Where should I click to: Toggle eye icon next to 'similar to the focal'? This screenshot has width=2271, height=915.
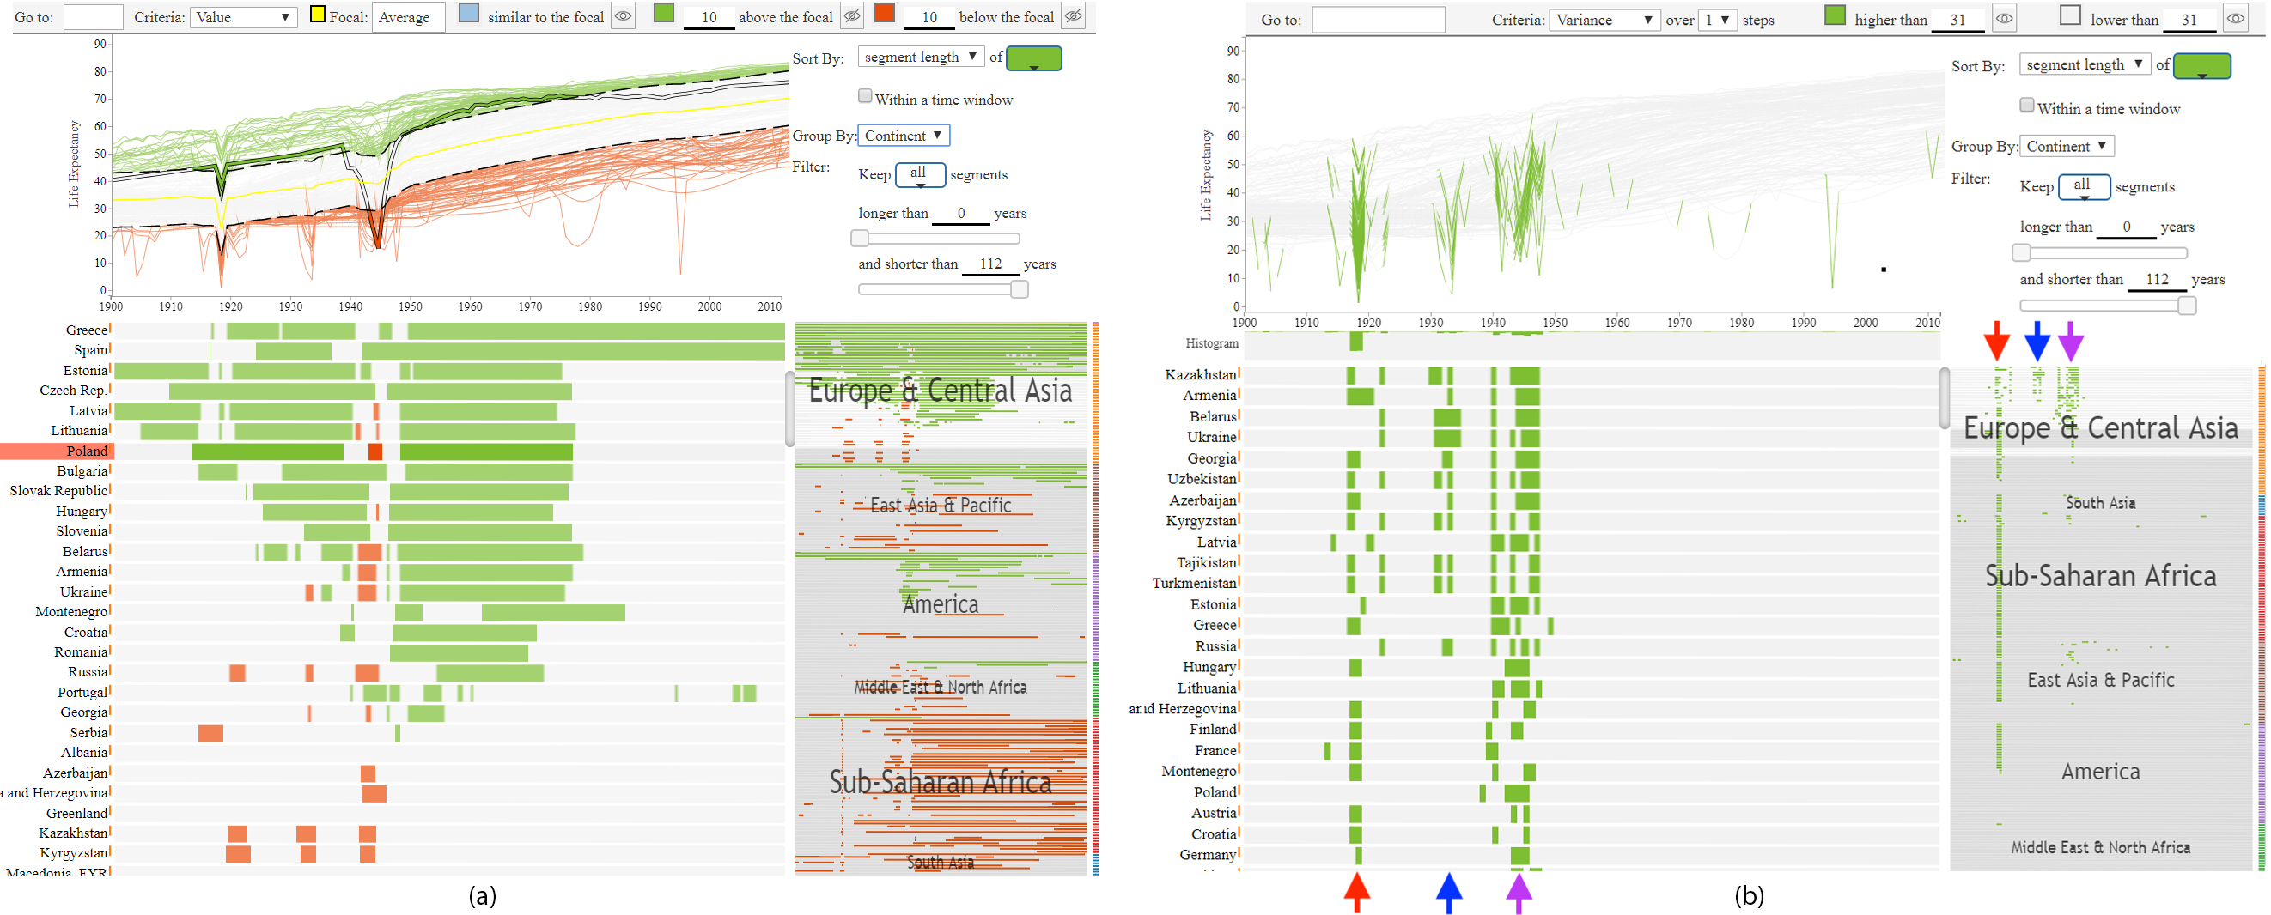624,15
